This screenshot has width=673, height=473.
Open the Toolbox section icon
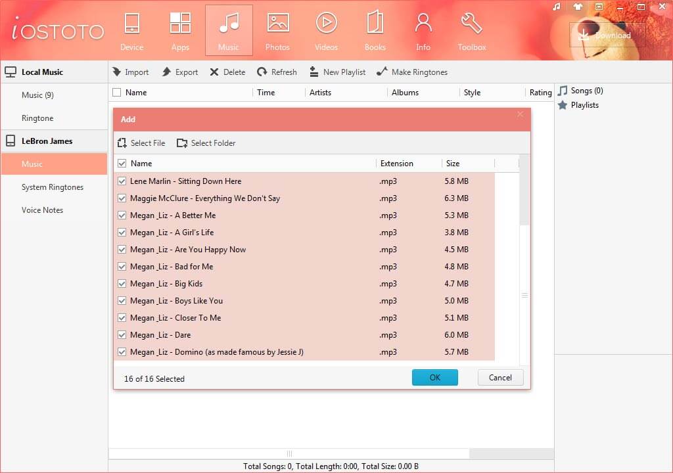tap(472, 30)
